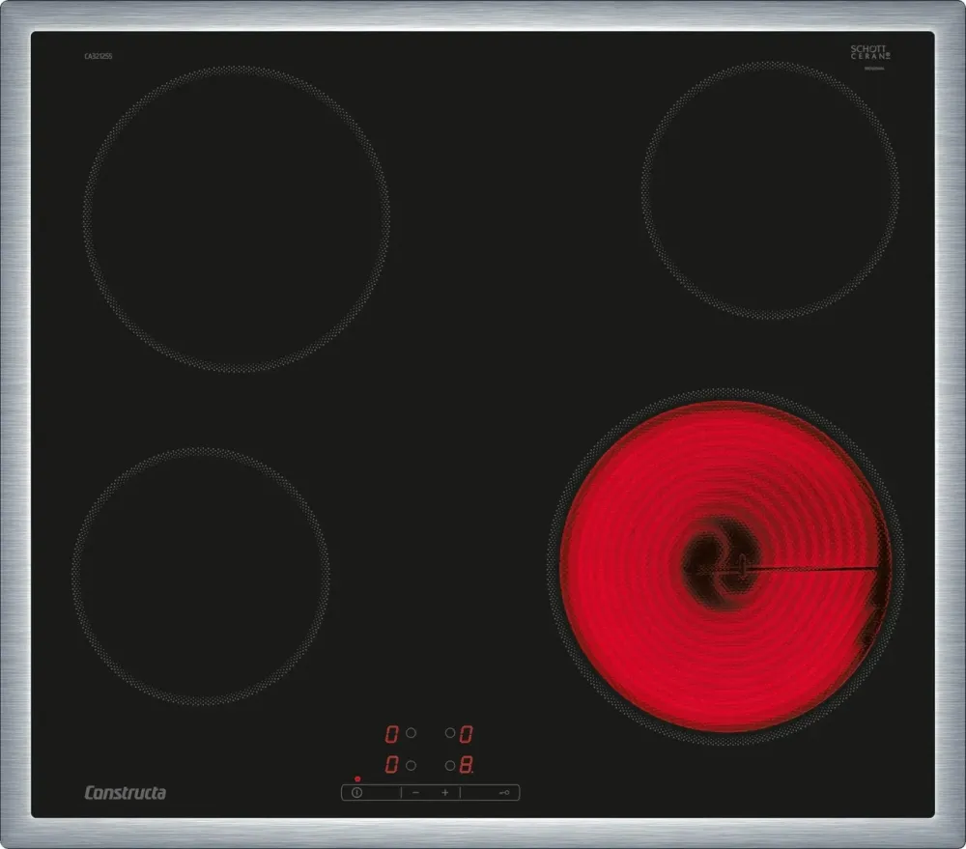Click the model number label at top left
The height and width of the screenshot is (849, 966).
point(99,56)
